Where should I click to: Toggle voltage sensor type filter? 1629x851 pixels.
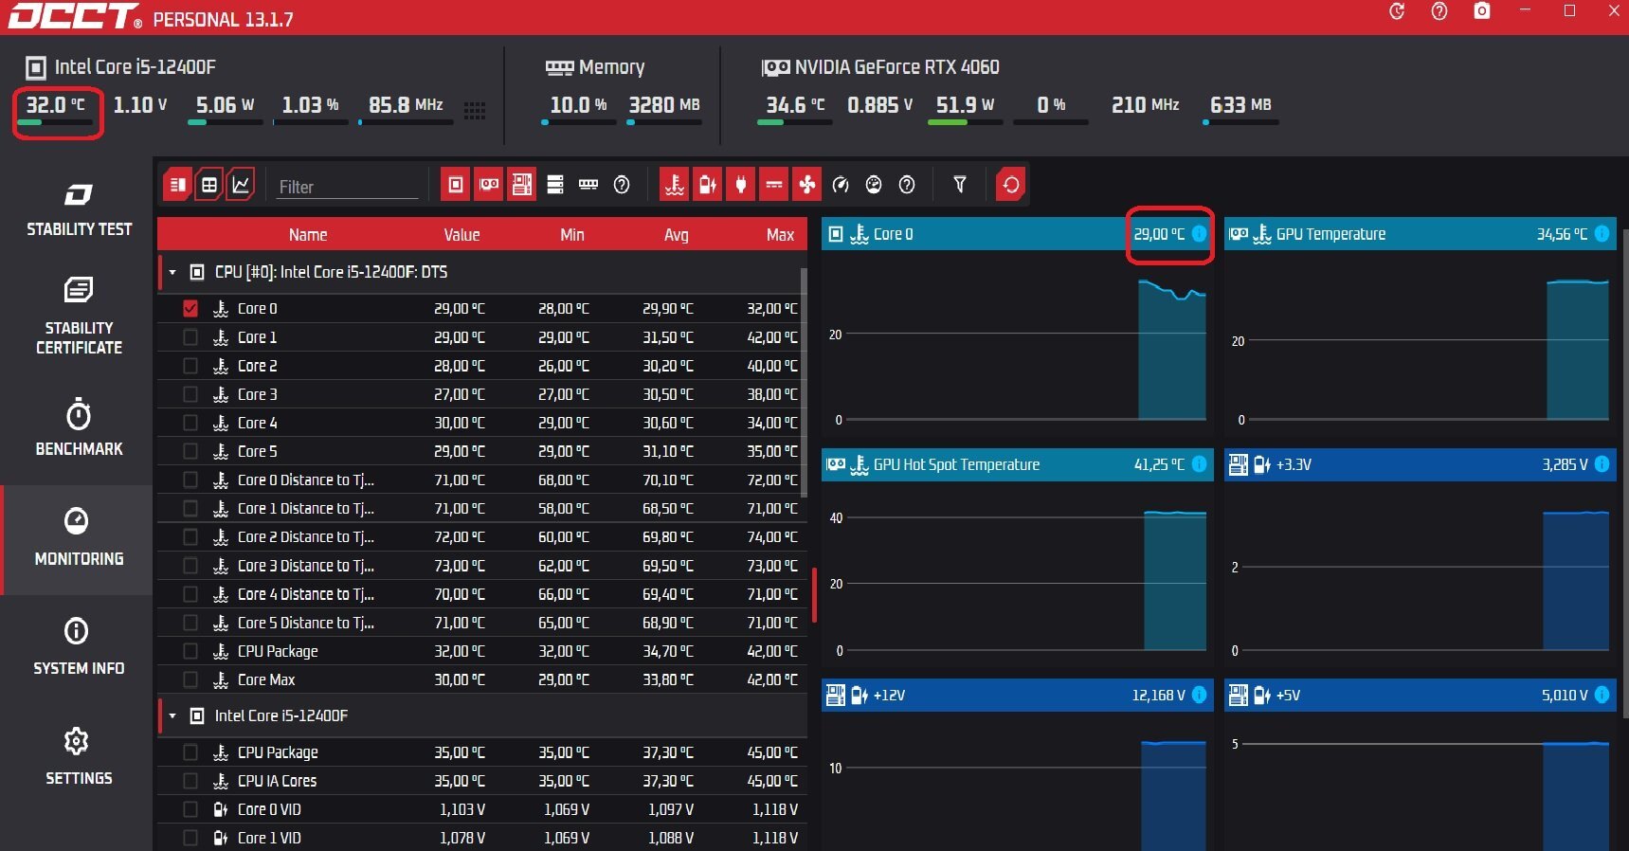(707, 185)
